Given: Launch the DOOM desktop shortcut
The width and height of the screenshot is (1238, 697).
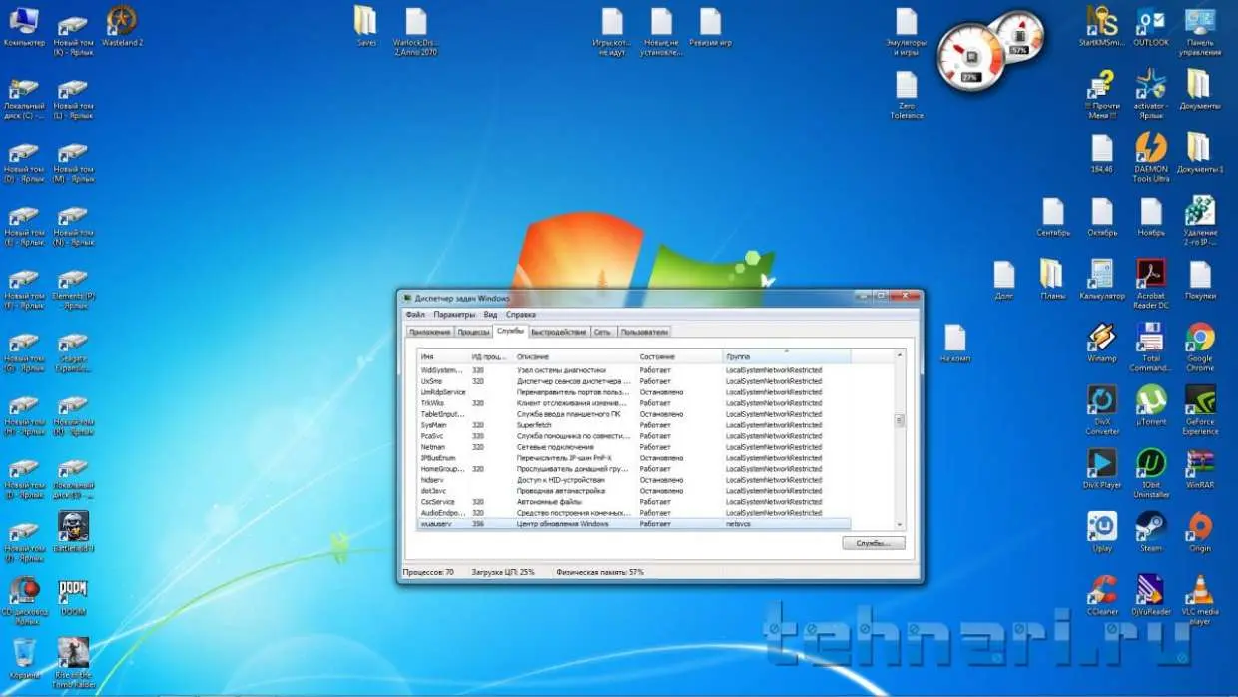Looking at the screenshot, I should pos(73,597).
